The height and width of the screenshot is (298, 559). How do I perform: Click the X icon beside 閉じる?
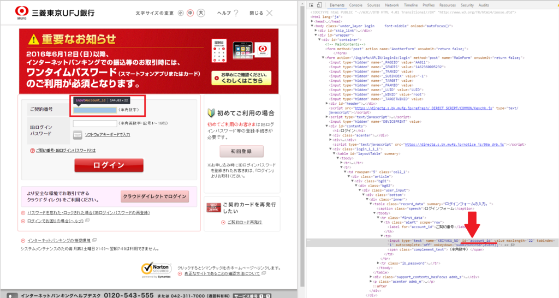click(270, 13)
